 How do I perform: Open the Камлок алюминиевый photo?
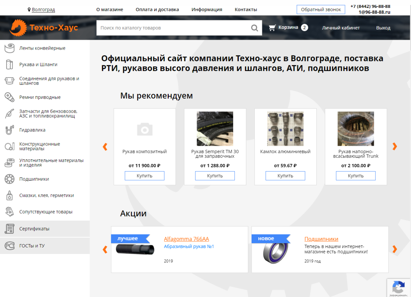285,129
